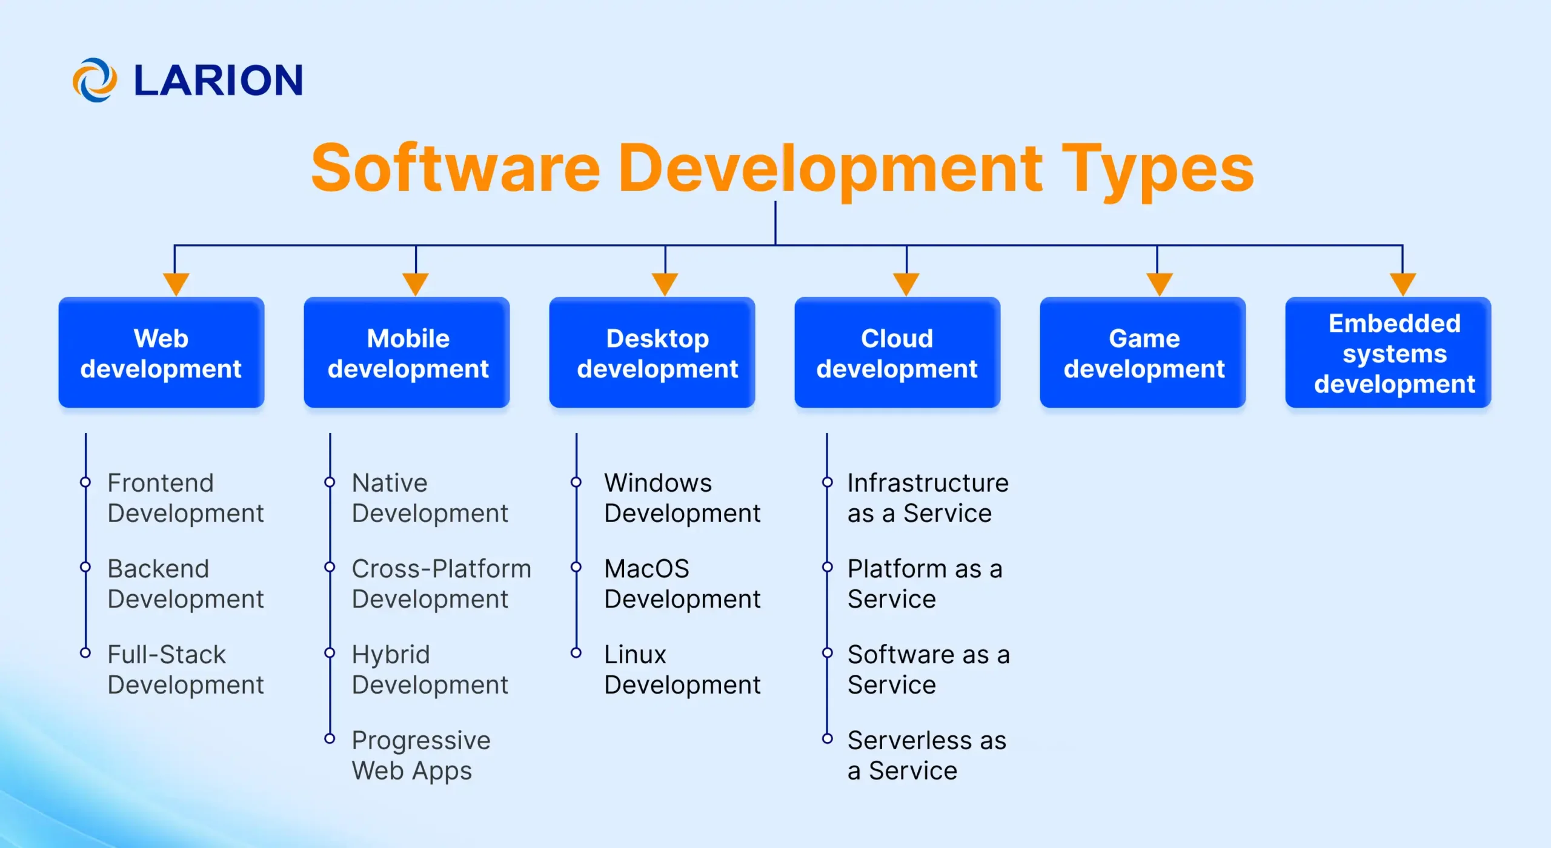Click the LARION swirl logo icon
Viewport: 1551px width, 848px height.
(x=95, y=80)
